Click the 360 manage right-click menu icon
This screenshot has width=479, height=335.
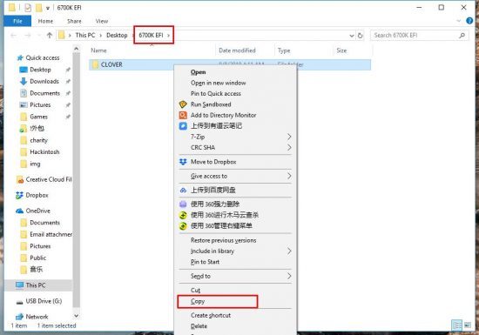(183, 226)
